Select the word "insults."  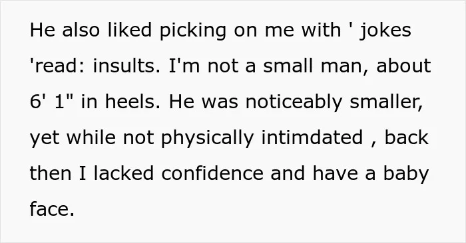[x=126, y=66]
